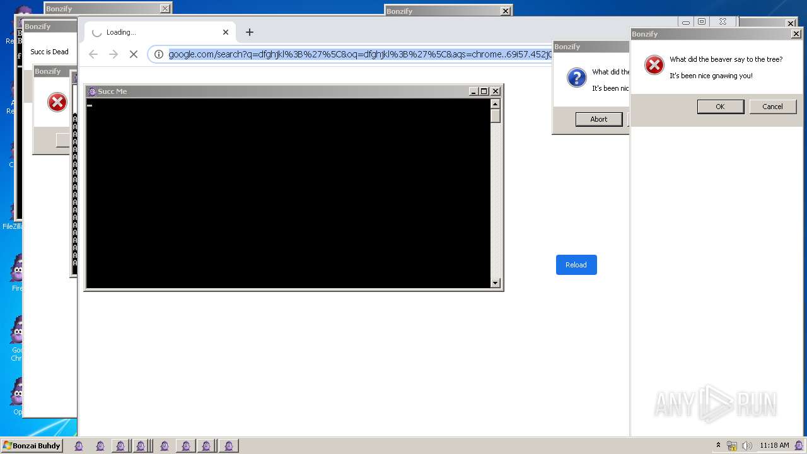
Task: Go forward in Chrome
Action: [113, 54]
